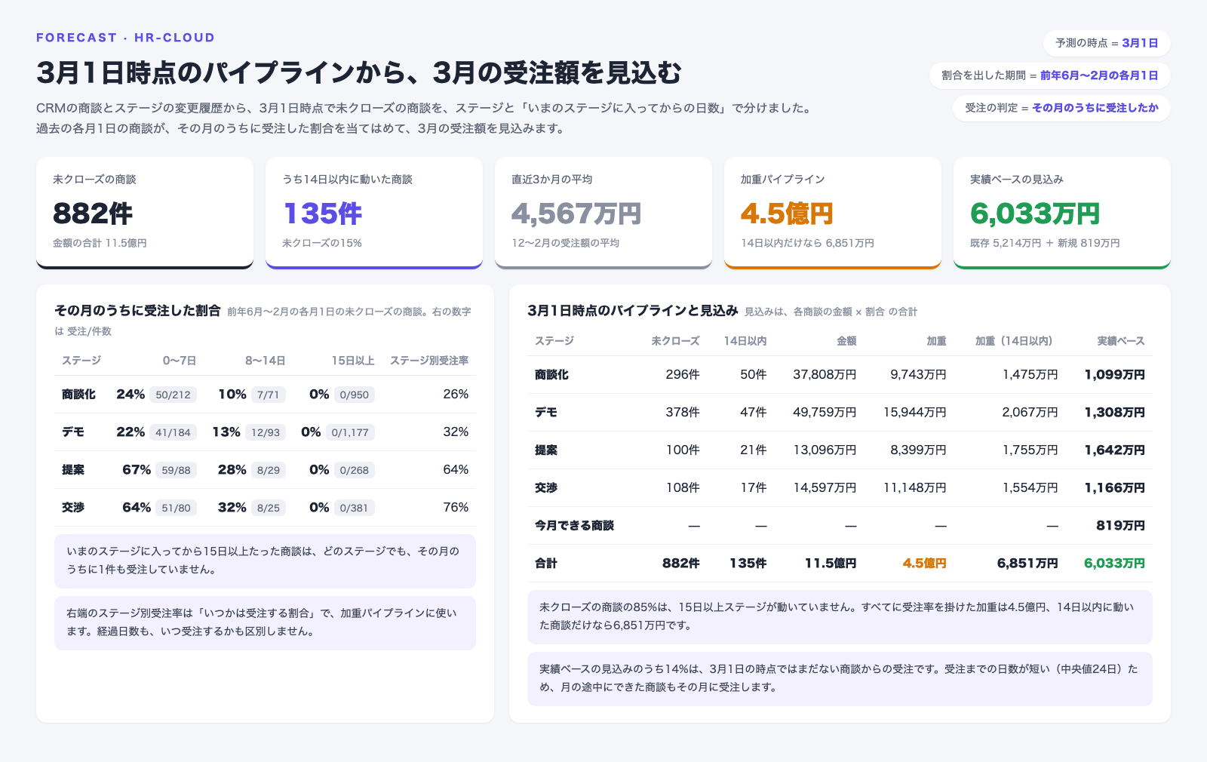Select the 実績ベースの見込み 6,033万円 card

[1062, 213]
